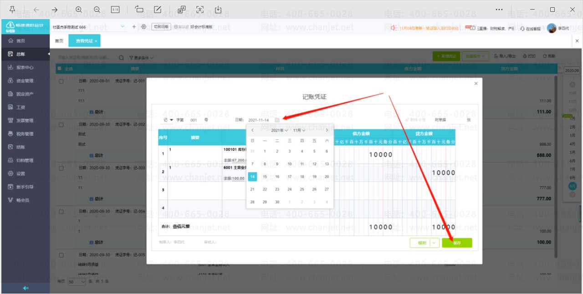Open the account set dropdown 付墨杰手册测试 666
583x294 pixels.
89,27
